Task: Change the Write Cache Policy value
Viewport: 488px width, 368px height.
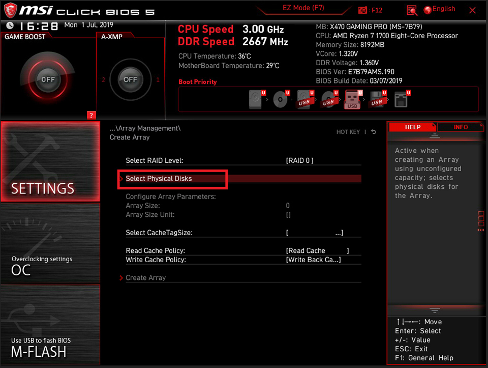Action: click(x=314, y=260)
